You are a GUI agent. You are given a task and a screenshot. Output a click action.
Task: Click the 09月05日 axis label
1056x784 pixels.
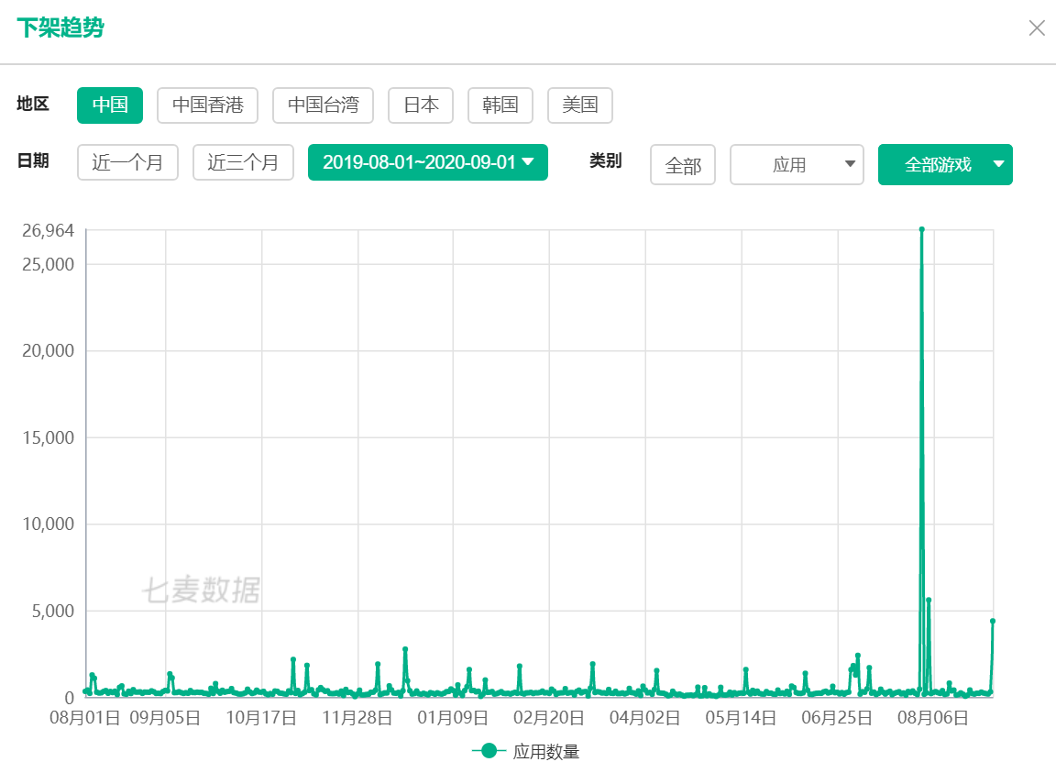tap(165, 718)
